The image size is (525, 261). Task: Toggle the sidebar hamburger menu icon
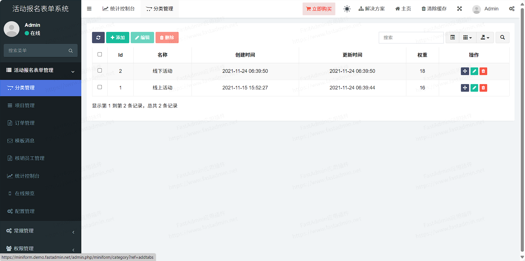(x=89, y=9)
